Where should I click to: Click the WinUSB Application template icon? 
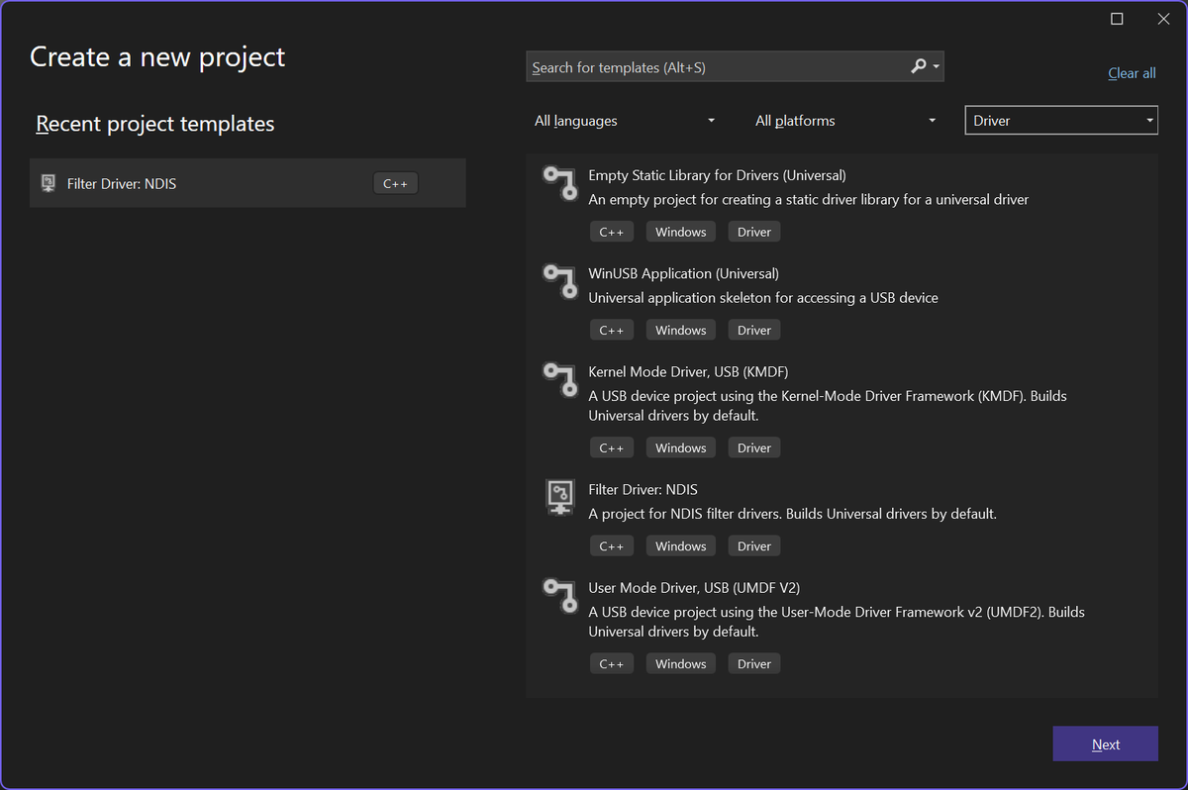click(559, 280)
